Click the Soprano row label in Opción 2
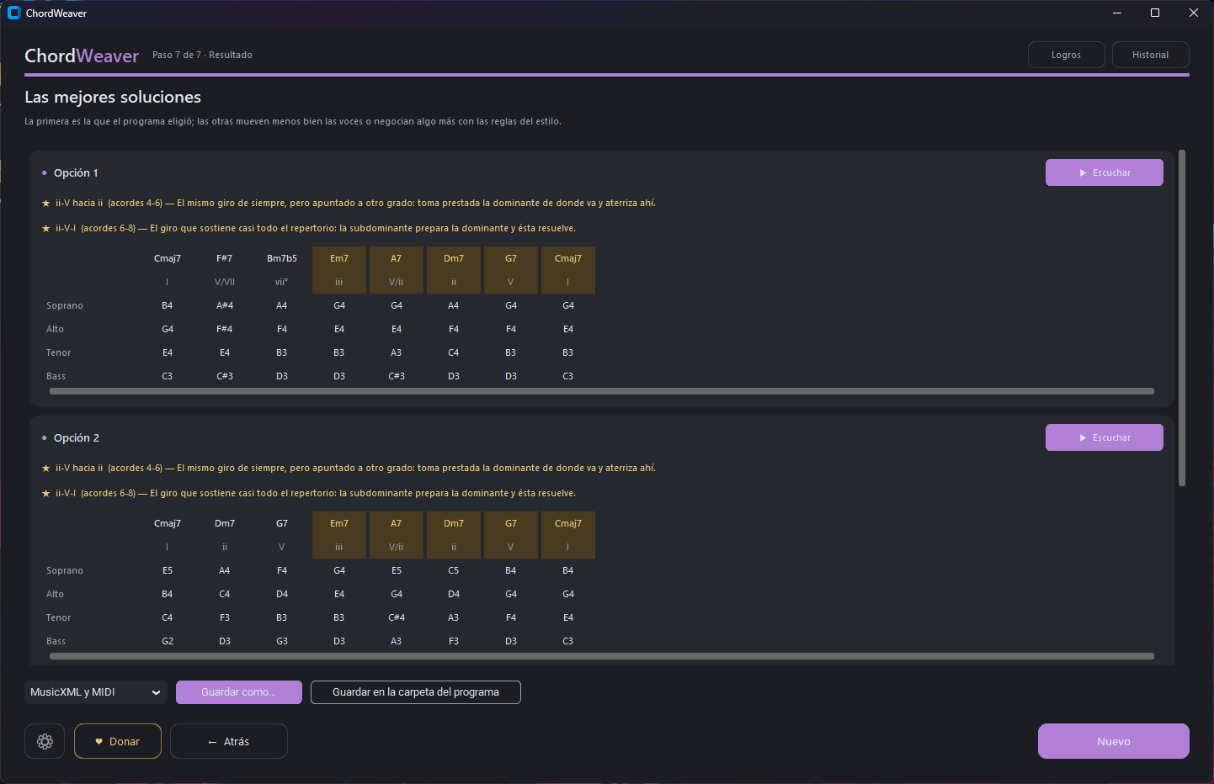This screenshot has height=784, width=1214. pos(65,570)
